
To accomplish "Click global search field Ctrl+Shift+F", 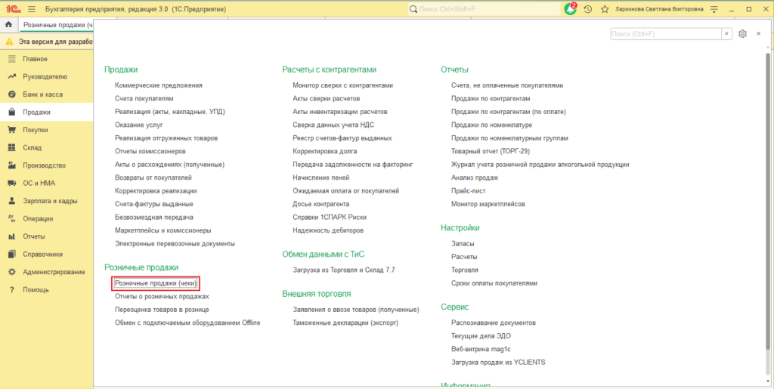I will tap(485, 9).
